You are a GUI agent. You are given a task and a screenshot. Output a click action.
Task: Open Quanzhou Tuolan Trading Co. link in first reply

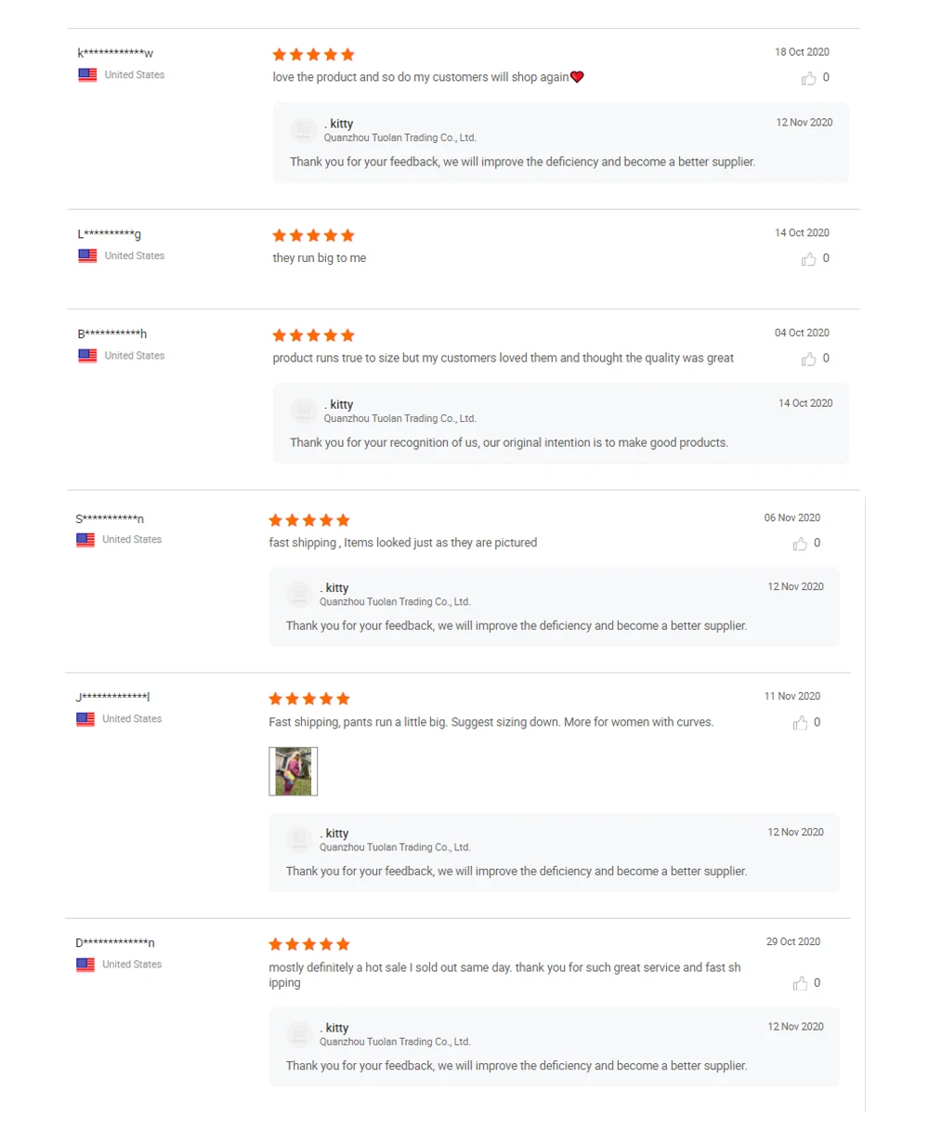pyautogui.click(x=400, y=138)
